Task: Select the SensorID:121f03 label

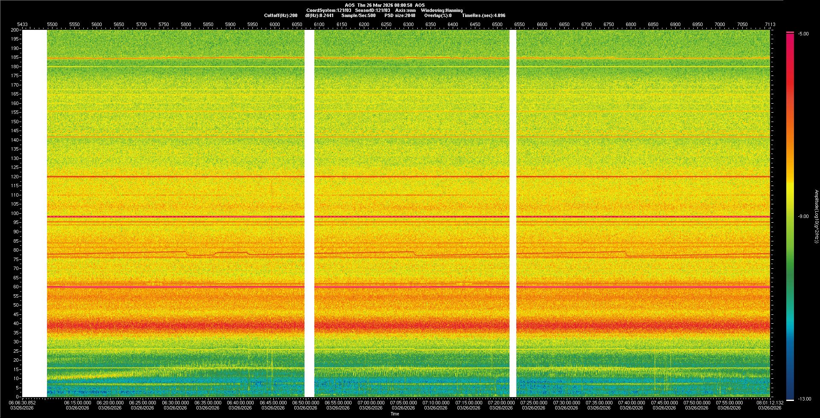Action: coord(372,10)
